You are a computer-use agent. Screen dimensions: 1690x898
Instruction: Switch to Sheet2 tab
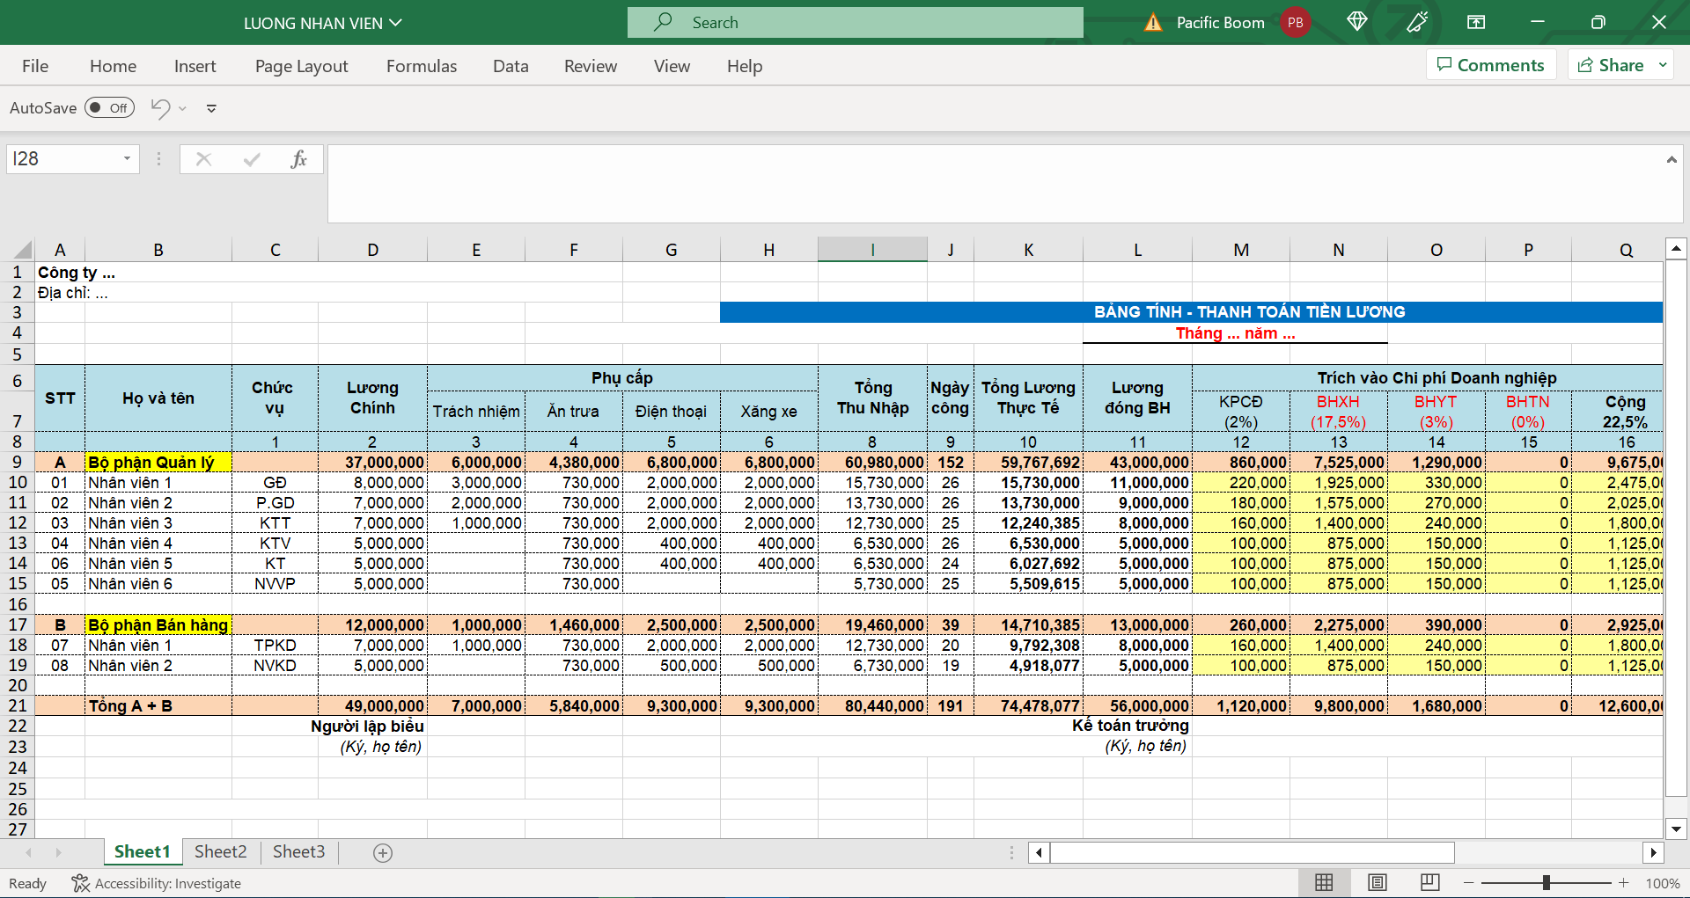click(x=220, y=851)
